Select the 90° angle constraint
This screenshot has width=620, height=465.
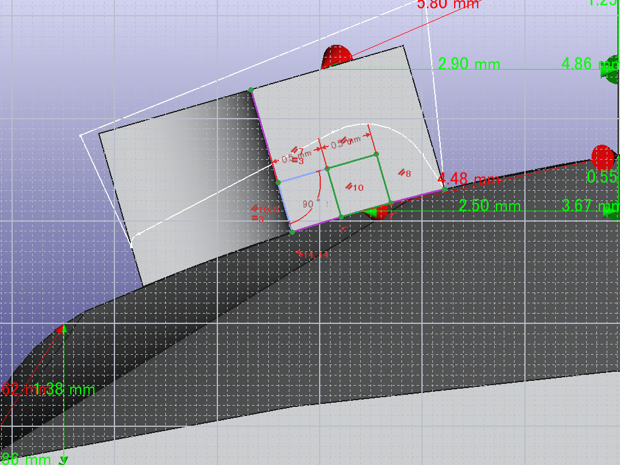312,205
